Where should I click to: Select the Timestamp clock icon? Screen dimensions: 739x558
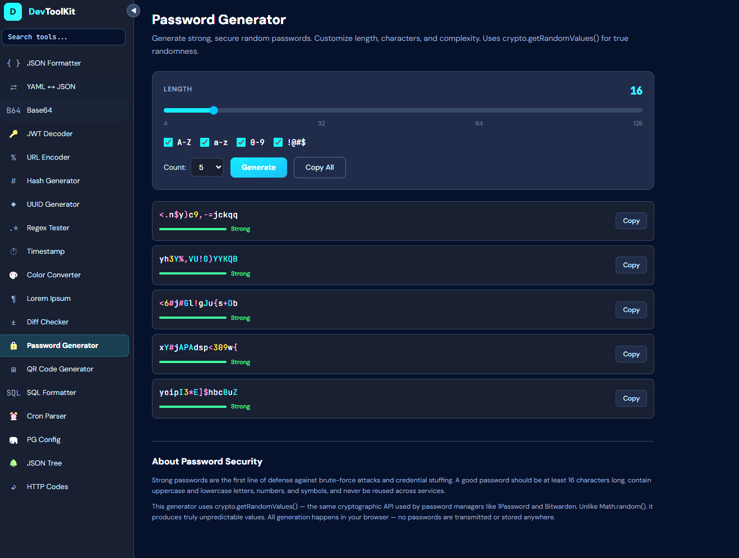point(13,251)
